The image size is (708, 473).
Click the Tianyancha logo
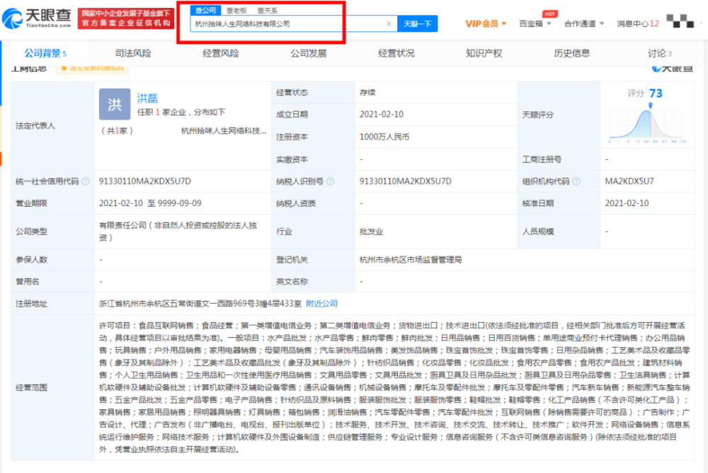click(x=37, y=18)
